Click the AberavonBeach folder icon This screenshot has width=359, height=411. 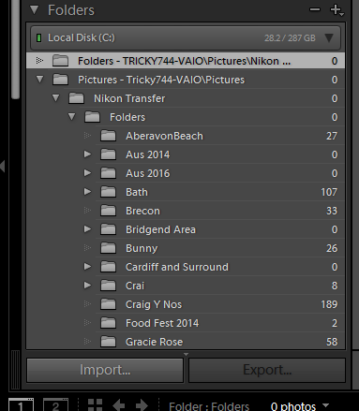click(108, 136)
